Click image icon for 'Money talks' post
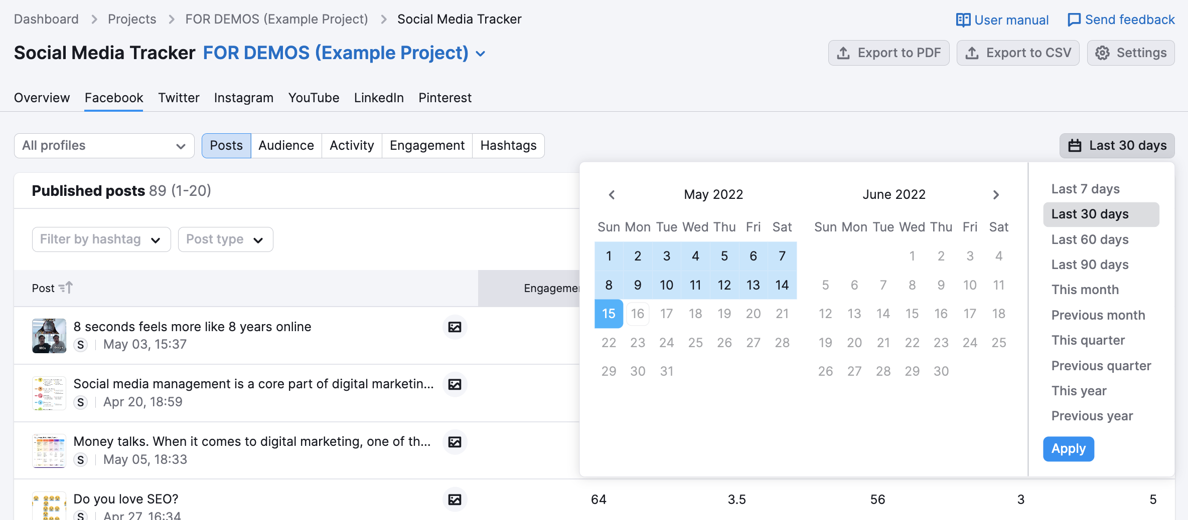Image resolution: width=1188 pixels, height=520 pixels. [455, 442]
